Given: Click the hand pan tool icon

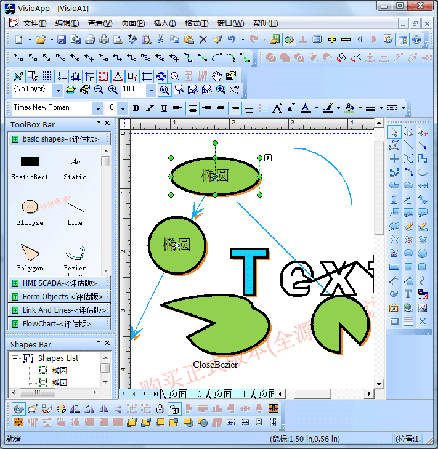Looking at the screenshot, I should pyautogui.click(x=217, y=76).
